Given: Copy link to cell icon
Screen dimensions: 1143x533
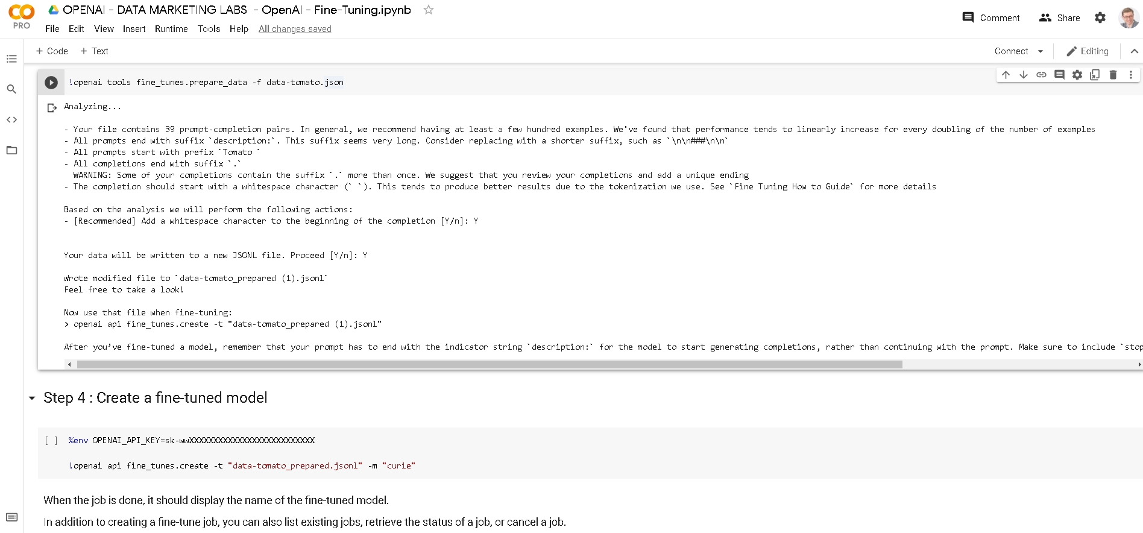Looking at the screenshot, I should click(1041, 75).
